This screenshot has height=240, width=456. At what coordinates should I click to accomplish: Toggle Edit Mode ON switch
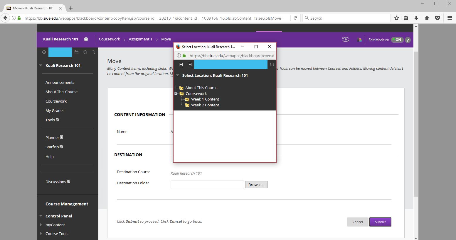click(x=398, y=40)
